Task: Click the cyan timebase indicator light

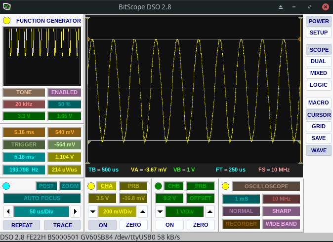Action: 6,186
